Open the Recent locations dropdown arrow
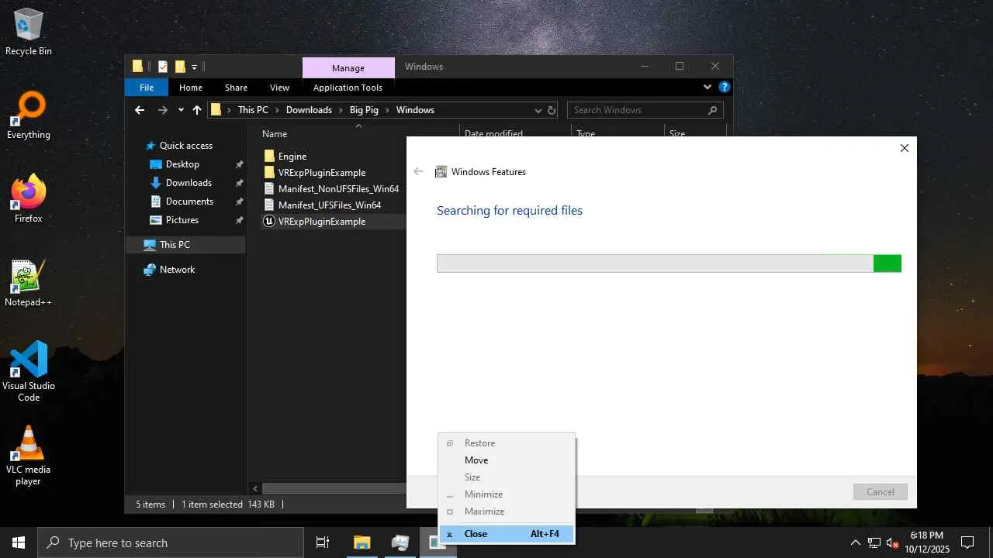 click(x=181, y=110)
